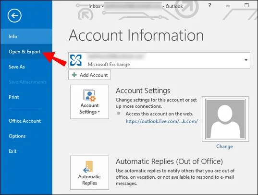Select the Info menu item
Screen dimensions: 258x195
click(26, 36)
